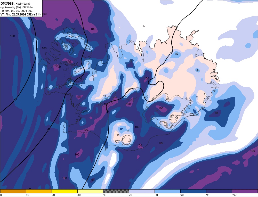Click the '85' humidity value on the map
Viewport: 258px width, 197px height.
coord(177,54)
